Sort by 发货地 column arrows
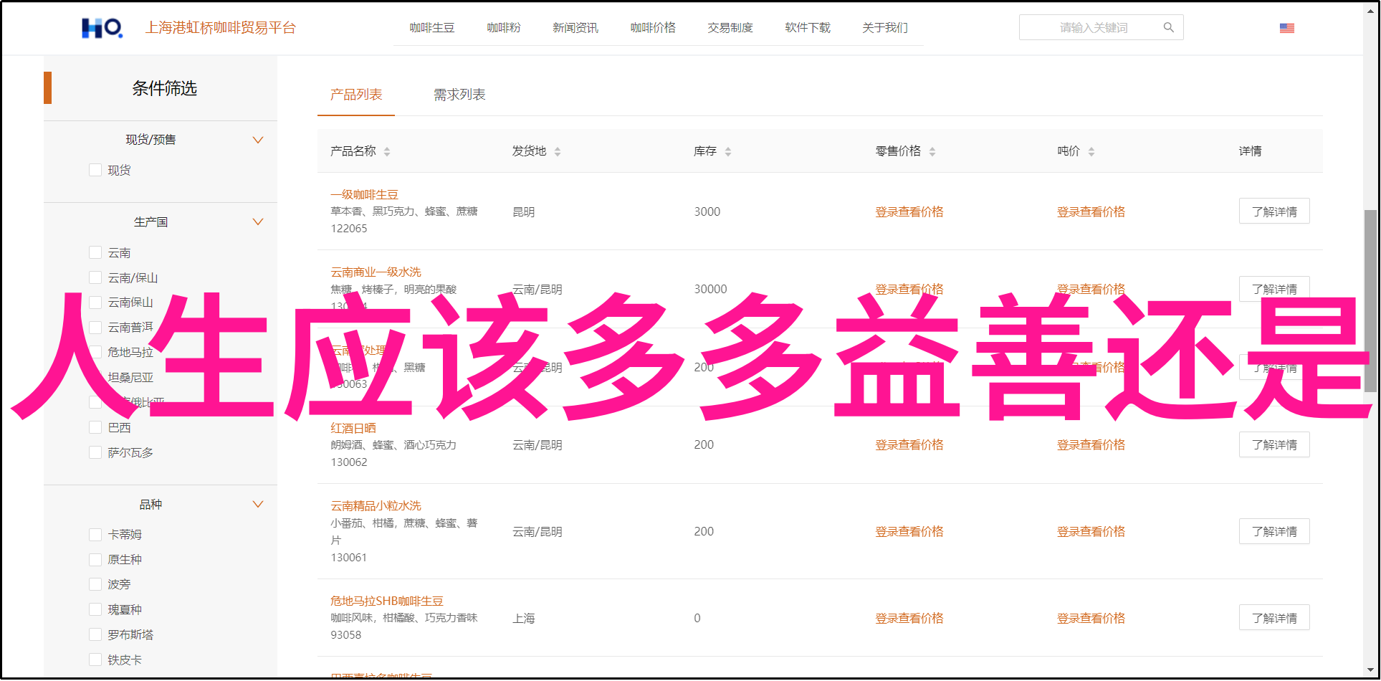 [558, 151]
